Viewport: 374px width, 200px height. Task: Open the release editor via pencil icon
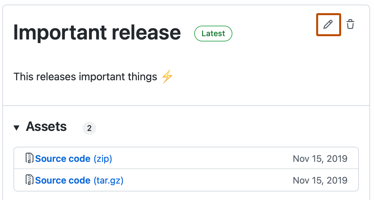click(x=328, y=24)
